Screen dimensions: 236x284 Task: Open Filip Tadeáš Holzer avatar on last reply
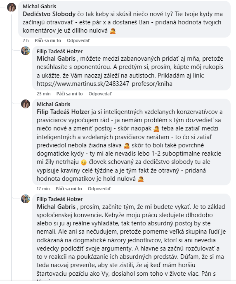[x=26, y=199]
